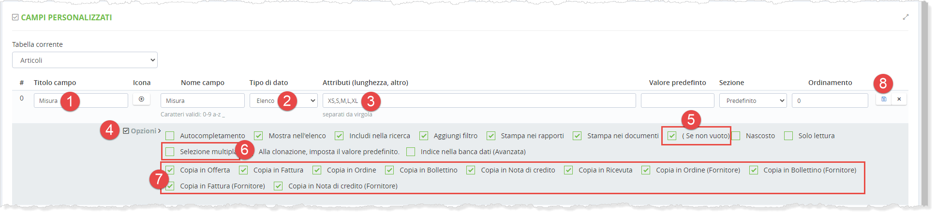Viewport: 936px width, 215px height.
Task: Open the Sezione Predefinito dropdown
Action: (753, 100)
